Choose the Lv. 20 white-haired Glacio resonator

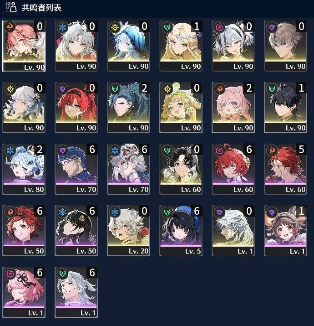click(128, 230)
